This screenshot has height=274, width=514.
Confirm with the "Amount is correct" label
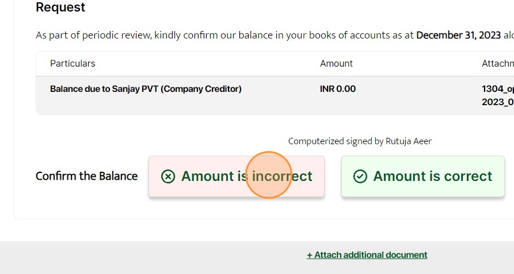(x=432, y=176)
